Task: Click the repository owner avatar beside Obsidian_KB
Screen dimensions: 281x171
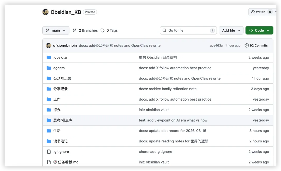Action: 46,12
